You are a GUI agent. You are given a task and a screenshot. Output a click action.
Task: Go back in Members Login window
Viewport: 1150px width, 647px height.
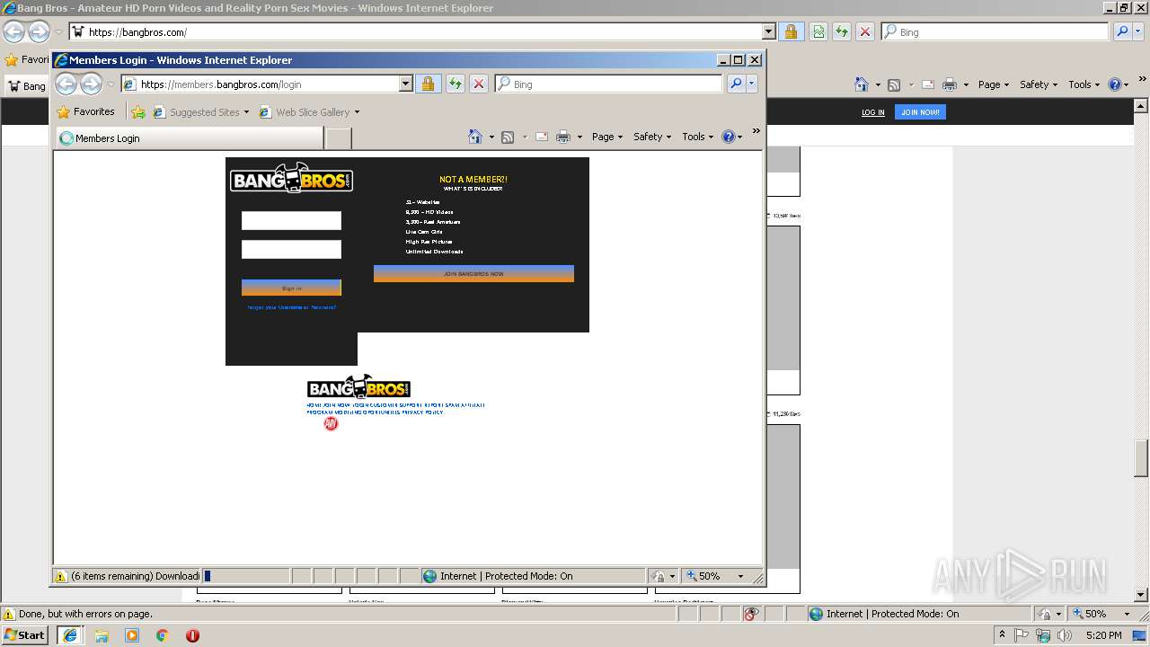coord(66,84)
